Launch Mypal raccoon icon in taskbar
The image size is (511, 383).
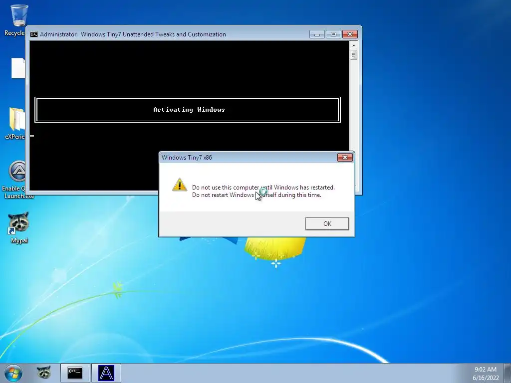coord(44,373)
